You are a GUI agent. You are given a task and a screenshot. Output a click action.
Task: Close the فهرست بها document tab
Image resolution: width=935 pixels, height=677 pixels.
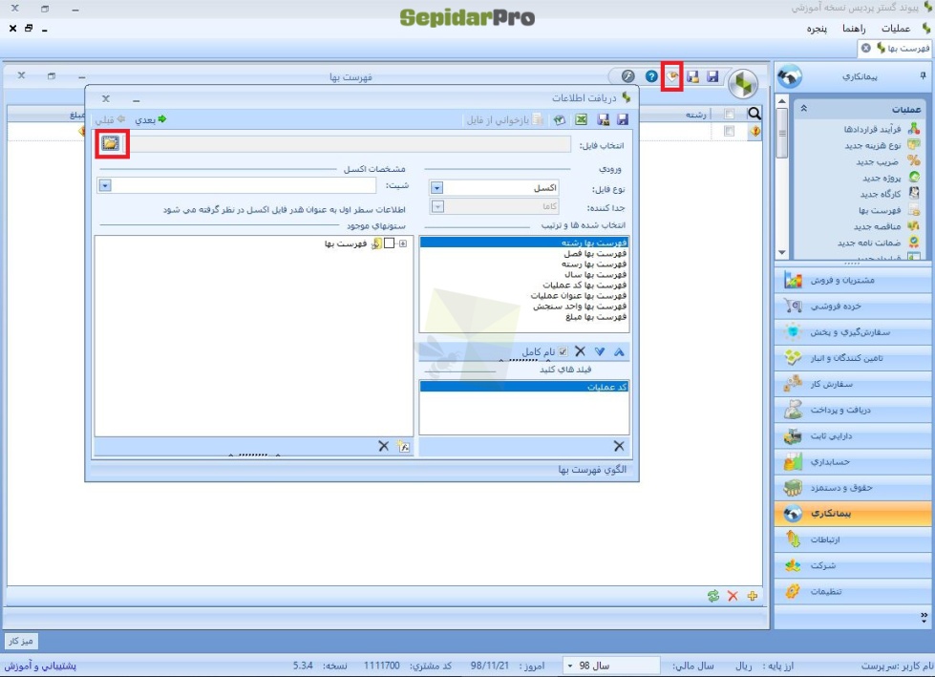(x=866, y=48)
